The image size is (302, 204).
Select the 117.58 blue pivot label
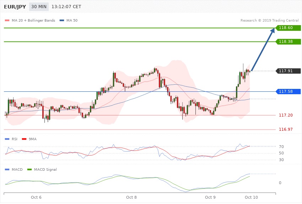(286, 92)
